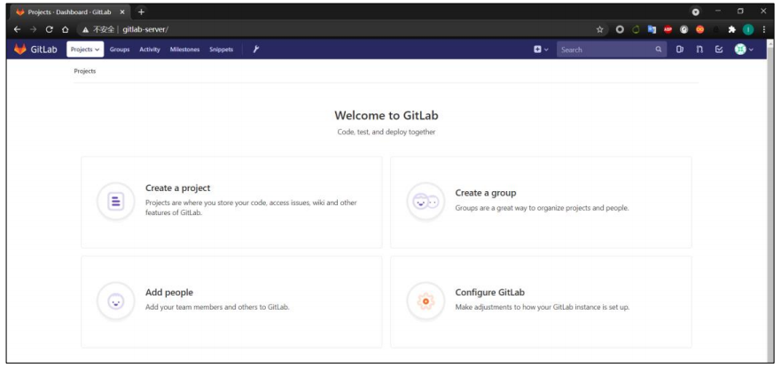The image size is (781, 368).
Task: Open Snippets in the top navigation
Action: point(221,50)
